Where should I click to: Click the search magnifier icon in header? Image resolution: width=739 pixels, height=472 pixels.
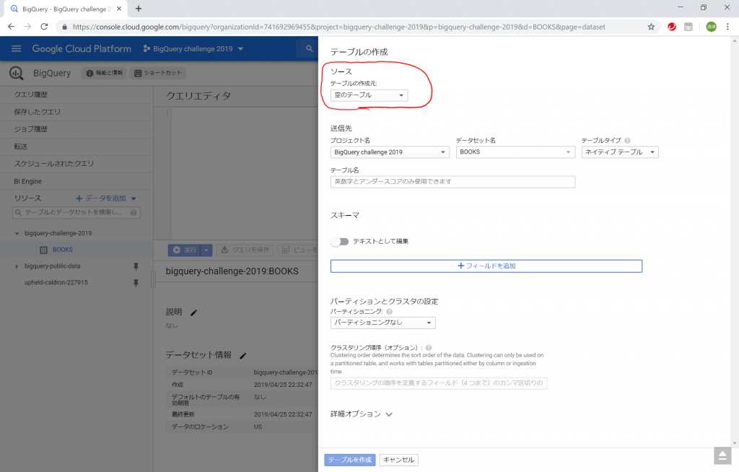310,49
